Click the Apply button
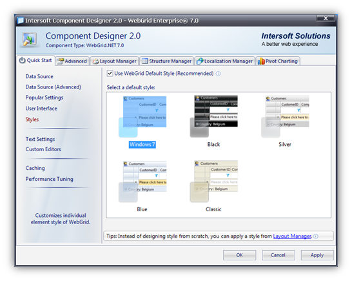 coord(317,255)
